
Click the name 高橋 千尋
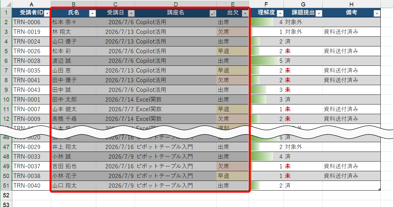click(x=64, y=119)
